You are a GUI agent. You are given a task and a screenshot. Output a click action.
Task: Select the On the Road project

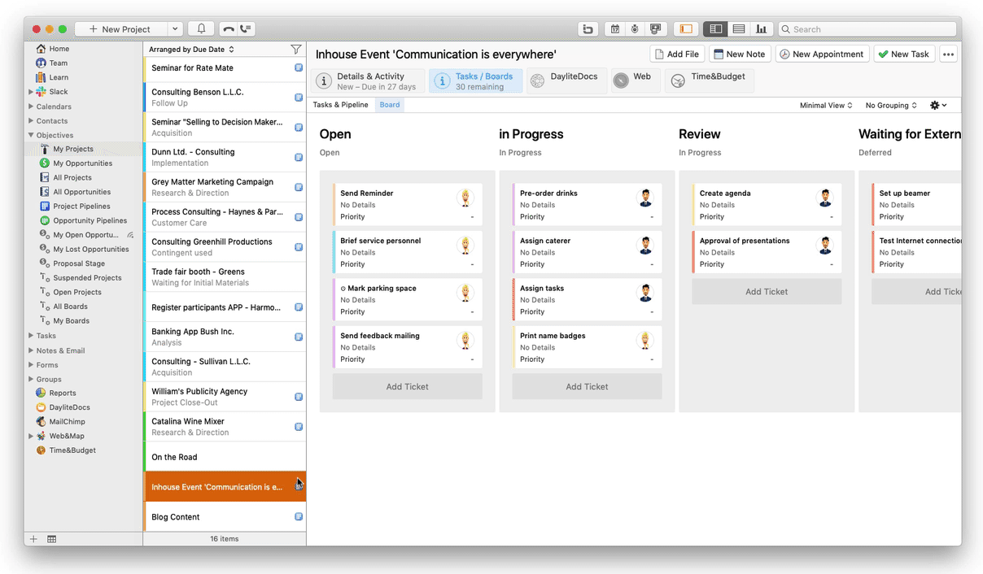click(x=225, y=457)
